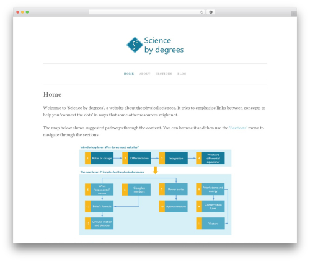This screenshot has height=262, width=310.
Task: Click the Introductory layer heading text
Action: point(110,147)
